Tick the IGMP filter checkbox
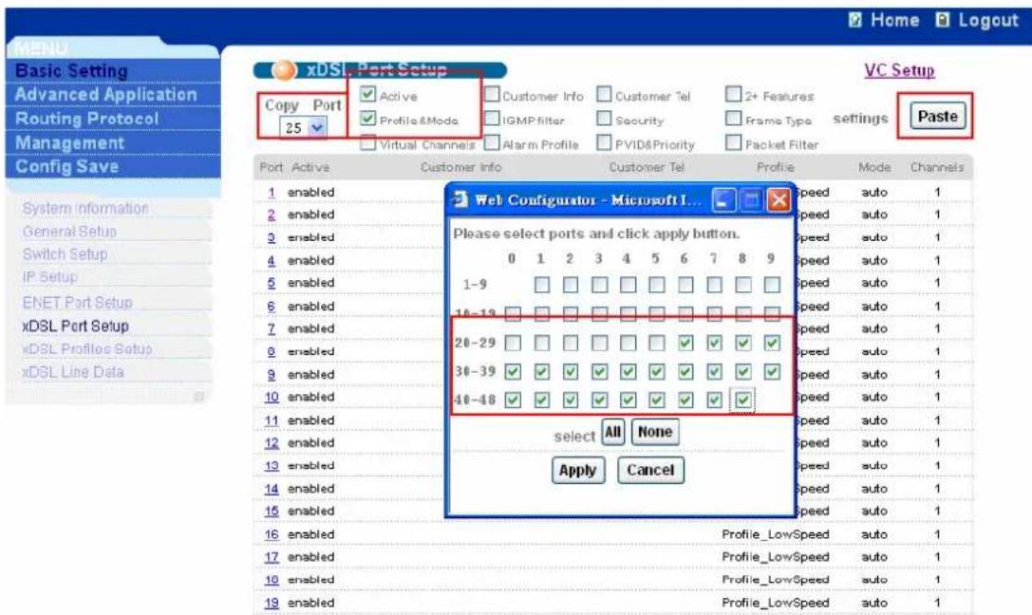 [492, 119]
